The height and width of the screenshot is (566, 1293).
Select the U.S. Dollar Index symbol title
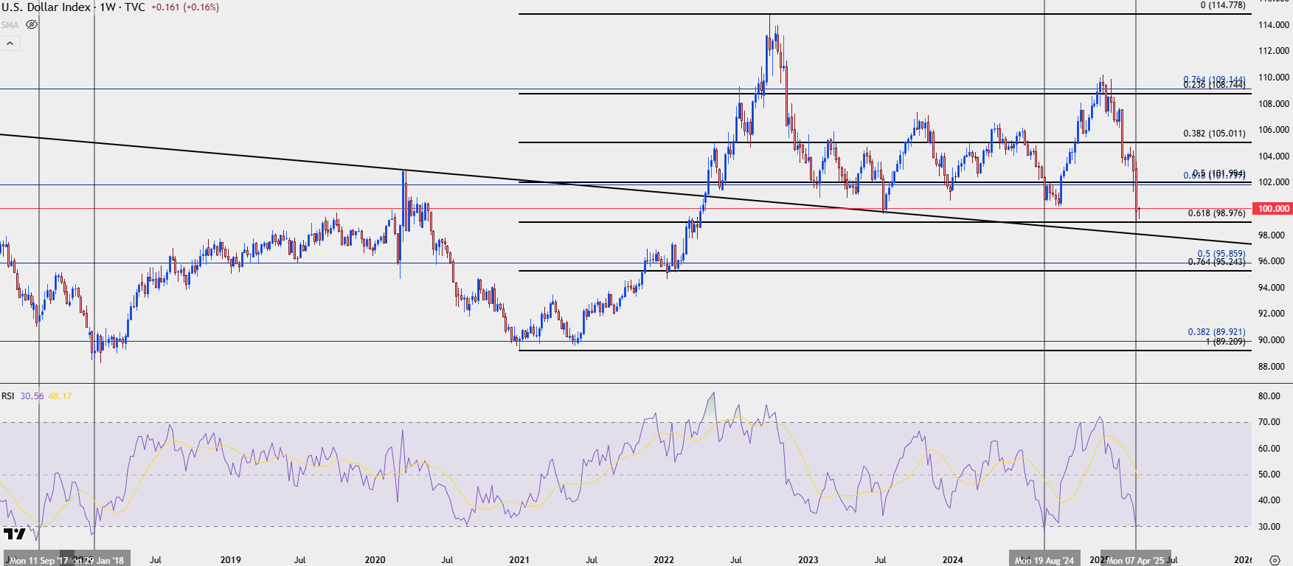point(46,7)
